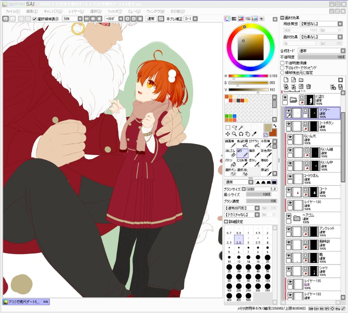348x313 pixels.
Task: Select the 消しゴム eraser brush
Action: point(230,153)
